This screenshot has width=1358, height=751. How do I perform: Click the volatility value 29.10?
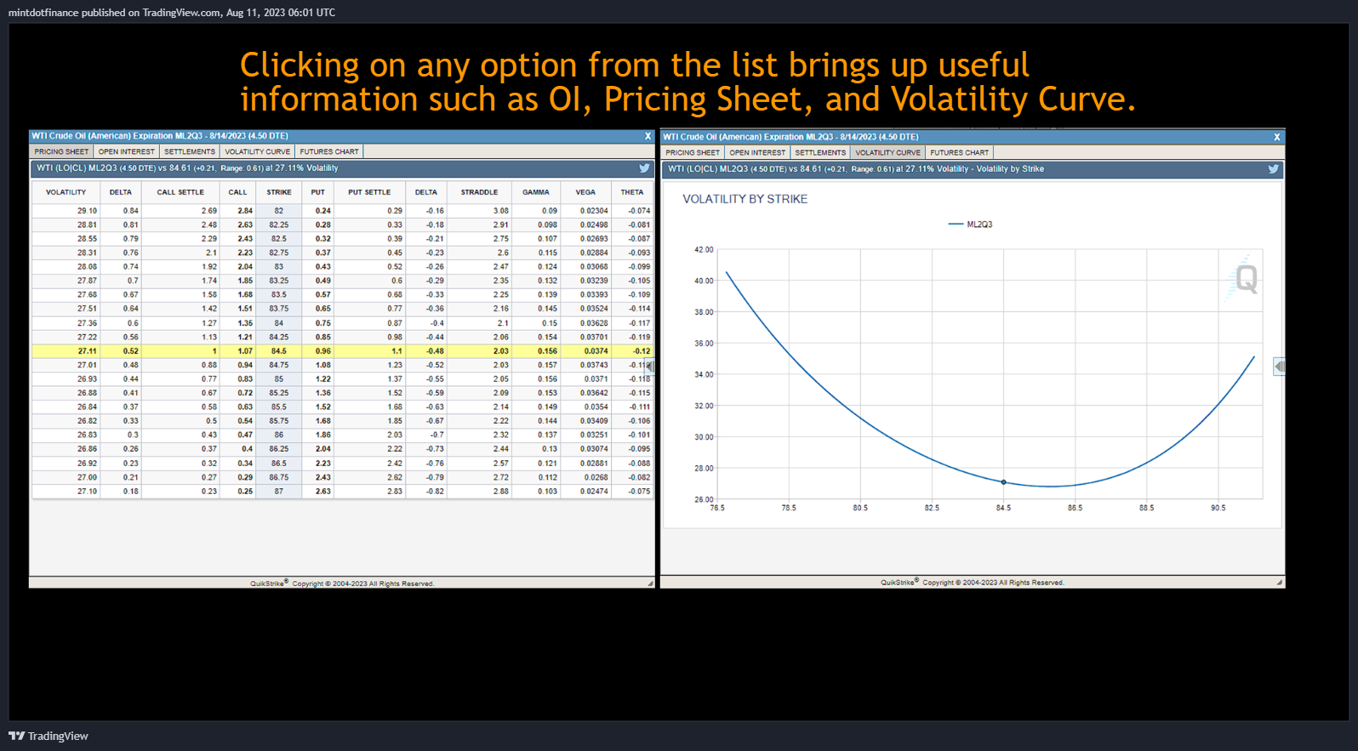point(87,210)
